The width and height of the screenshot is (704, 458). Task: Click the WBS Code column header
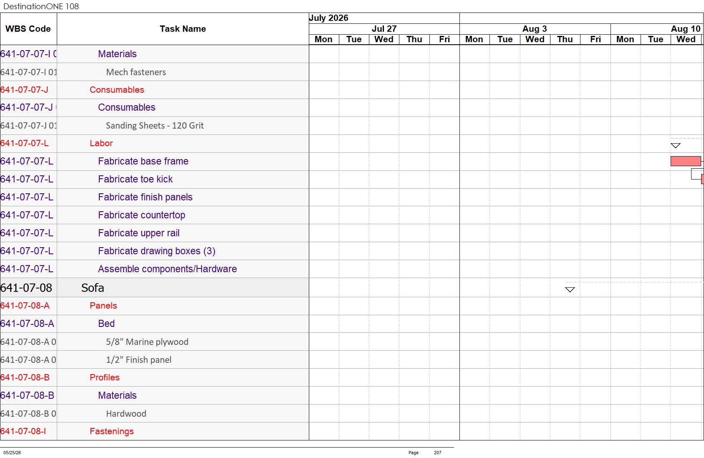28,29
